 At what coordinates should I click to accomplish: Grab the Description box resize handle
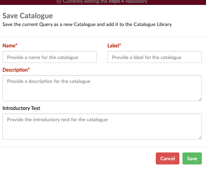200,99
